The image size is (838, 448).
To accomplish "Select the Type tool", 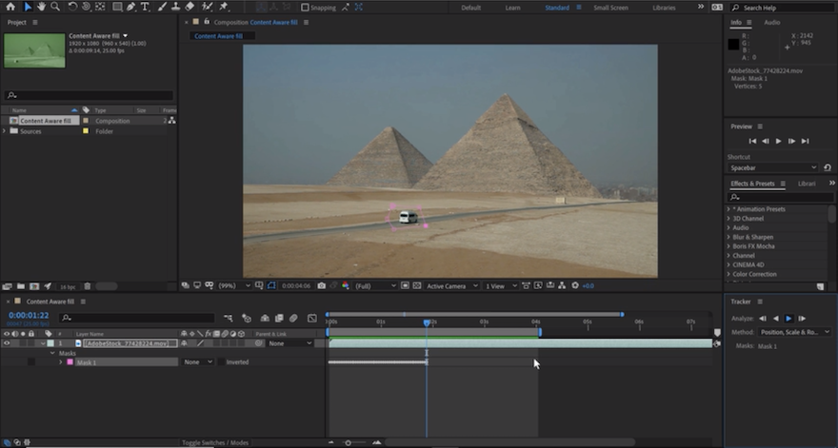I will click(x=146, y=7).
